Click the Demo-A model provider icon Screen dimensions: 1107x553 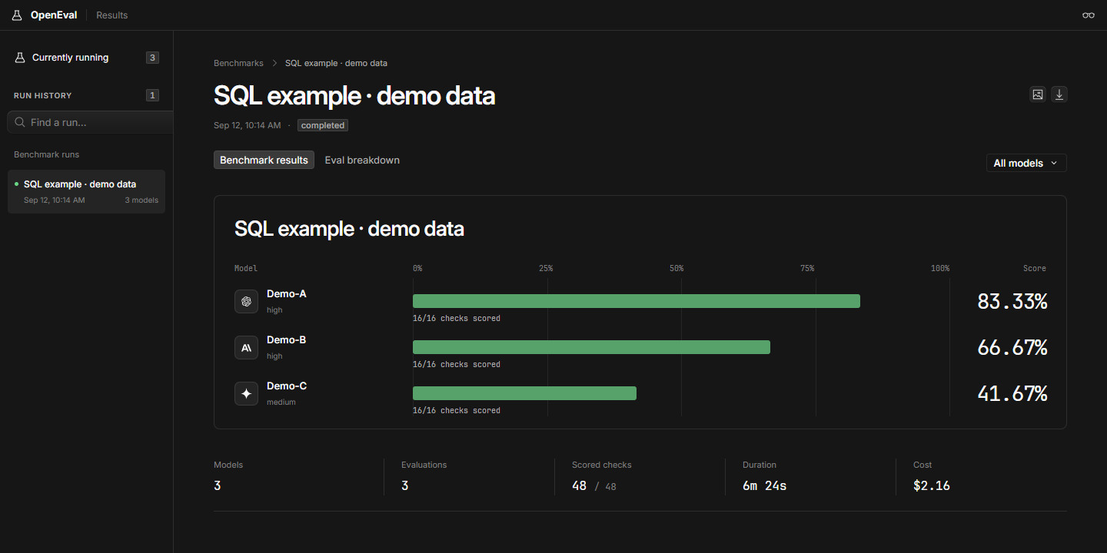click(246, 301)
